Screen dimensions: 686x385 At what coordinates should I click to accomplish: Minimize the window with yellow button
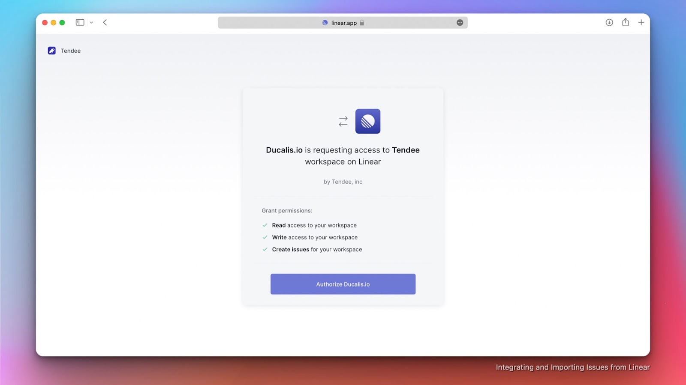tap(53, 23)
